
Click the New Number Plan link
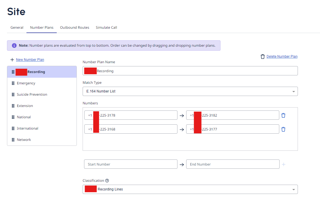[30, 60]
